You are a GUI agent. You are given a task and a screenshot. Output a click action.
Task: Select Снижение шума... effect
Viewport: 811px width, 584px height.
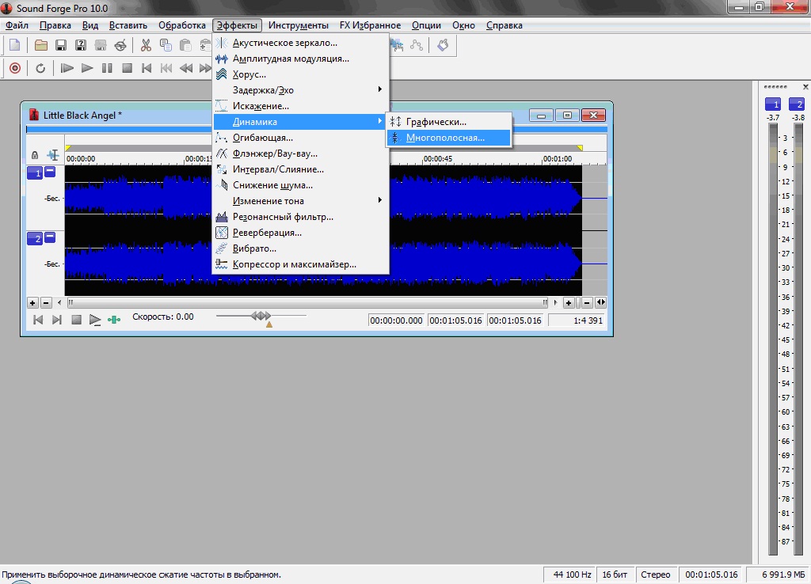300,185
